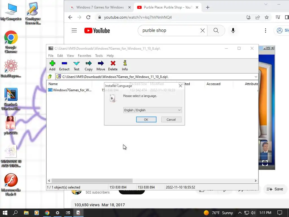Click the Extract toolbar icon
The height and width of the screenshot is (217, 289).
pos(64,66)
